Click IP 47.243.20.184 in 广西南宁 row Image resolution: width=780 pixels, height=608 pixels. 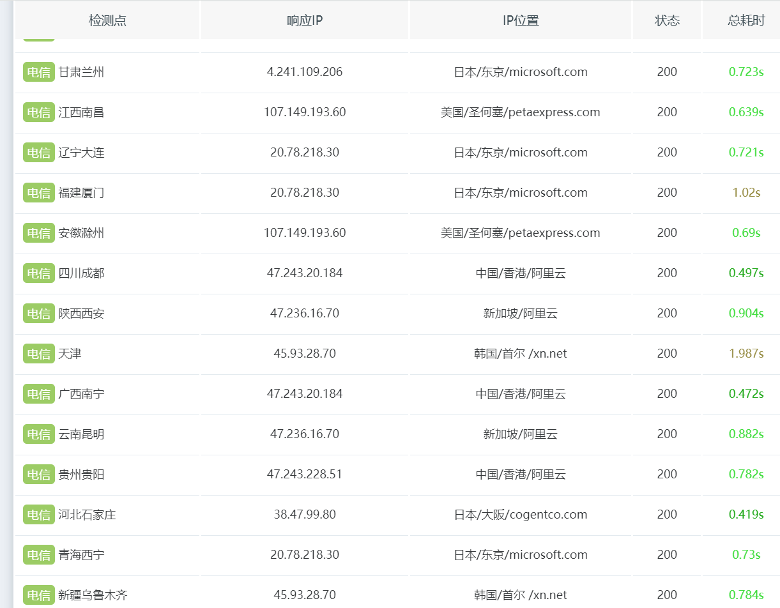(x=305, y=394)
